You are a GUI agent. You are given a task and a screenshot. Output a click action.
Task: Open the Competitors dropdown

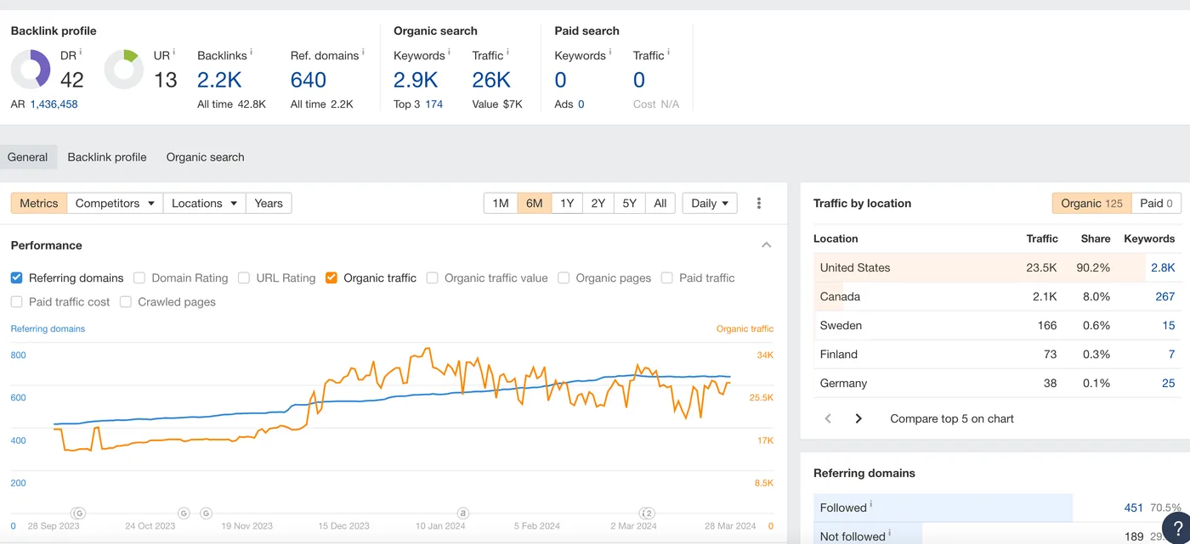115,204
